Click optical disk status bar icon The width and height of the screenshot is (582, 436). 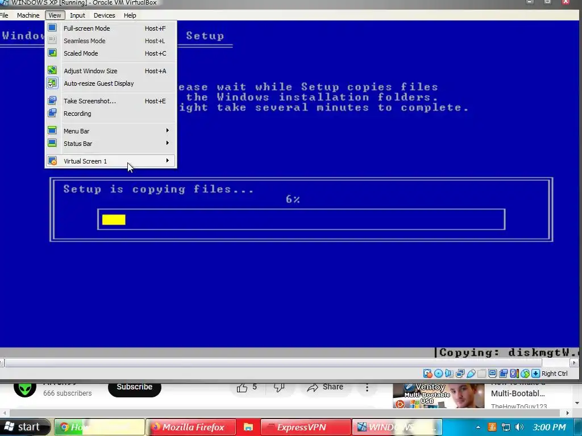(x=438, y=374)
